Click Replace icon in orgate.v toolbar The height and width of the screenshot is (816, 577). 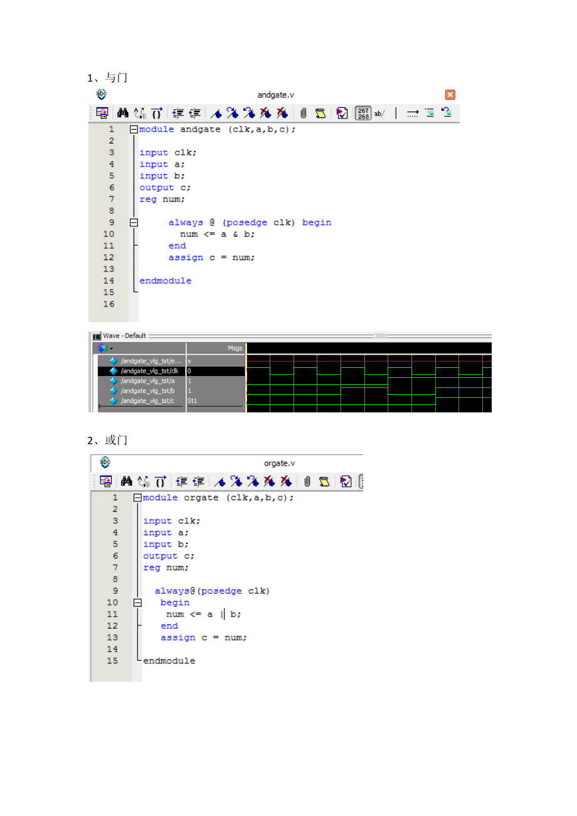coord(144,481)
